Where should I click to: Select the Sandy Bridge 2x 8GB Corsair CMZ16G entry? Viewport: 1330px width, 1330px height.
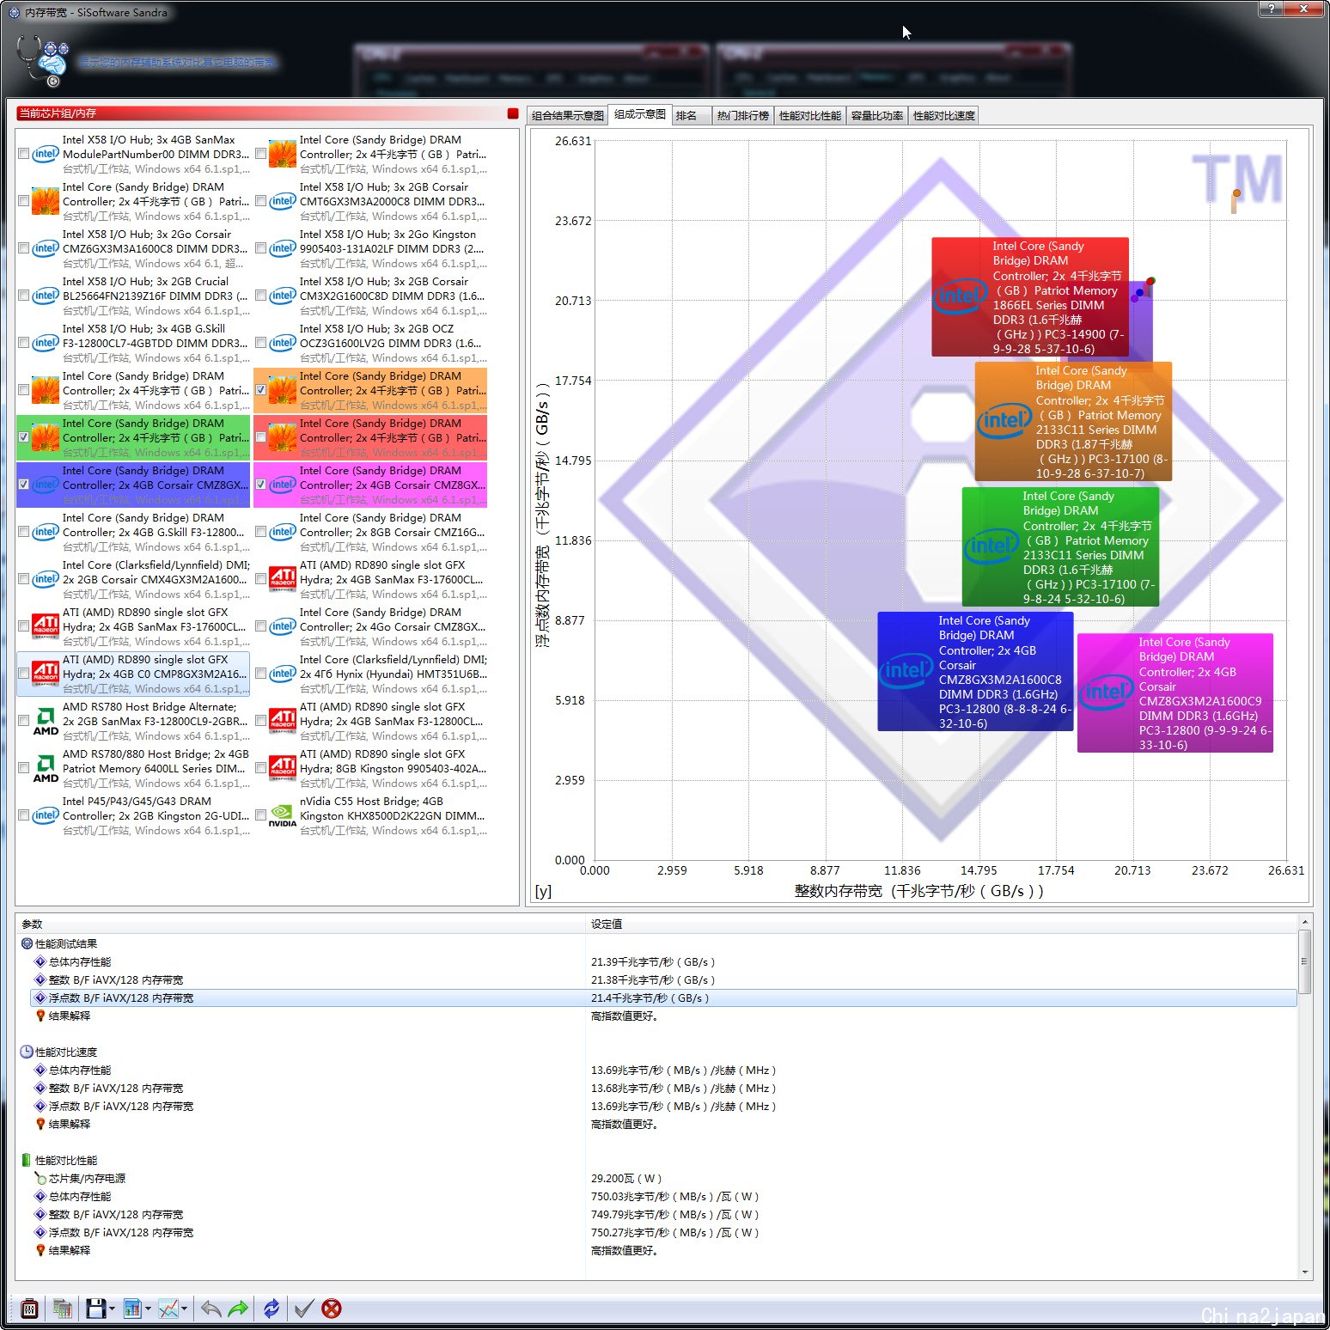pos(371,532)
